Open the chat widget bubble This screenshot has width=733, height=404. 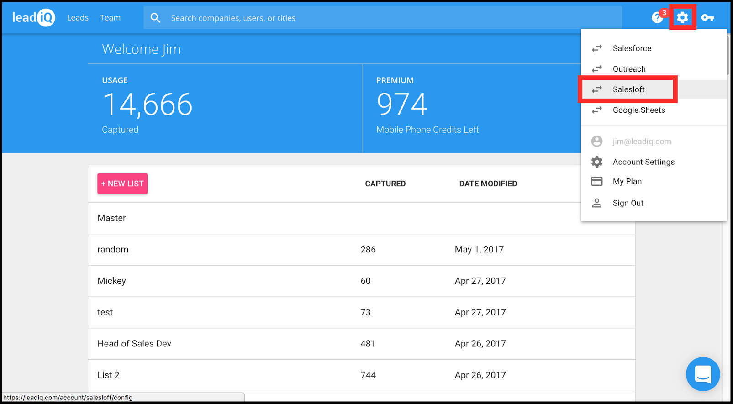coord(703,374)
